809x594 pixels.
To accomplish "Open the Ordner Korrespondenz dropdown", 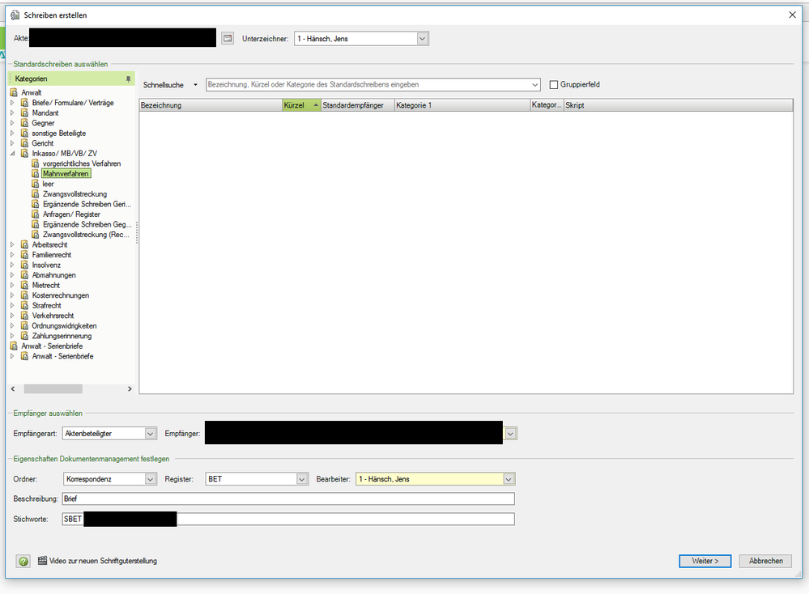I will (x=150, y=479).
